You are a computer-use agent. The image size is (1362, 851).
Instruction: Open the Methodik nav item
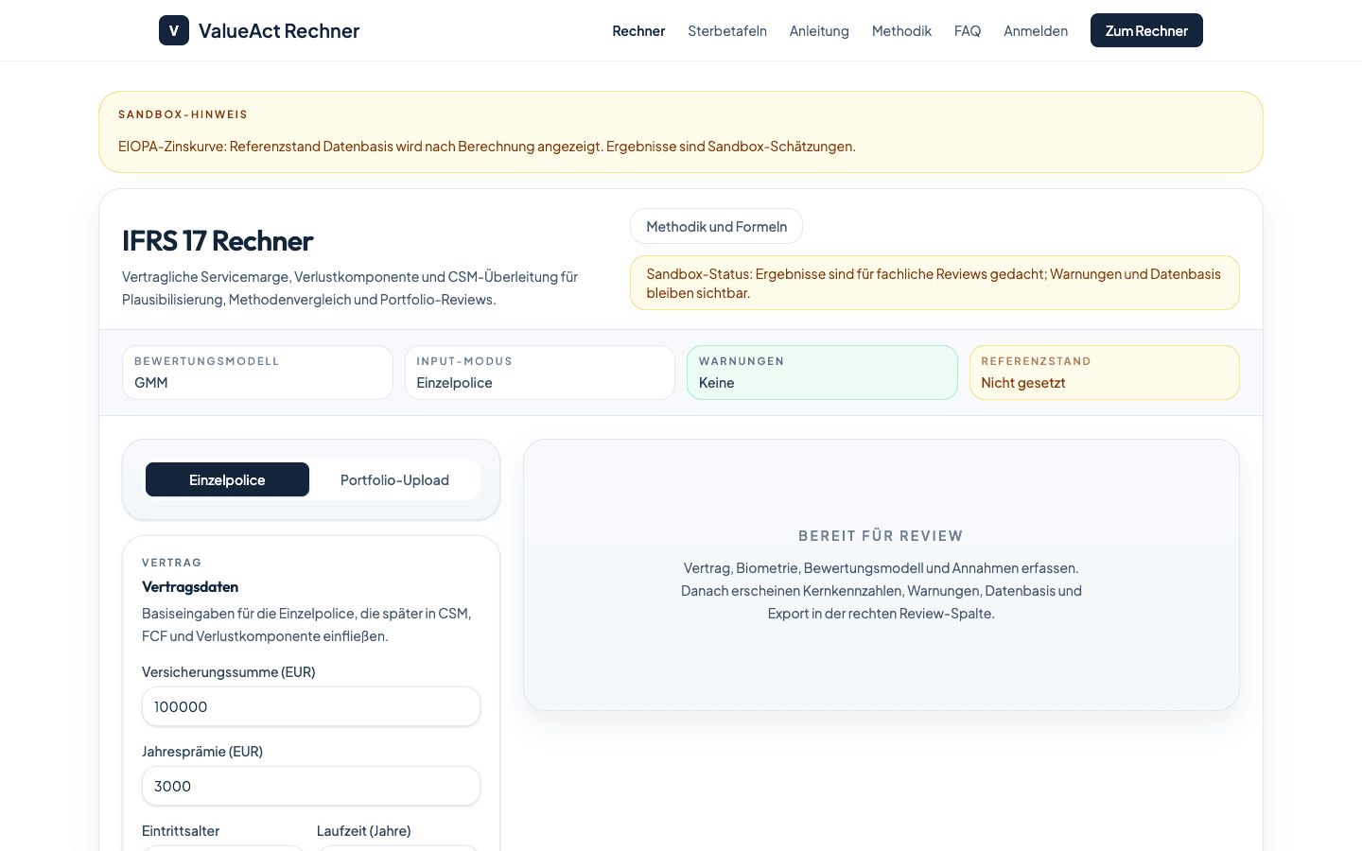[901, 31]
